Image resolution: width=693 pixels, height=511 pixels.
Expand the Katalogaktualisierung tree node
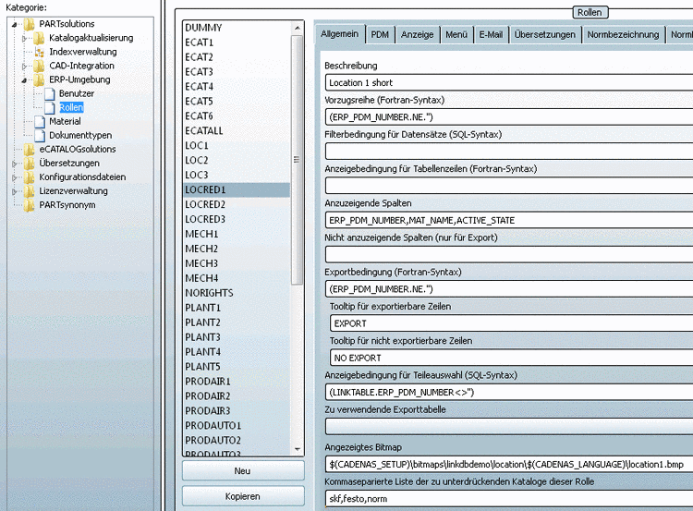tap(24, 39)
